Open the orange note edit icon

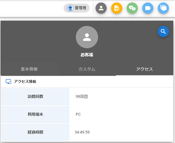pyautogui.click(x=117, y=8)
